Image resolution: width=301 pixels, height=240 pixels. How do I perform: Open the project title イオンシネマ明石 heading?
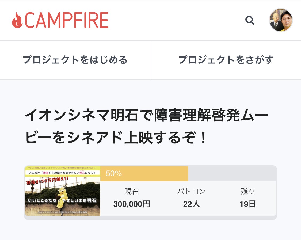[146, 126]
